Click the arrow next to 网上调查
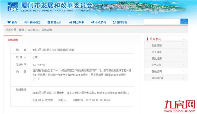 pyautogui.click(x=184, y=52)
